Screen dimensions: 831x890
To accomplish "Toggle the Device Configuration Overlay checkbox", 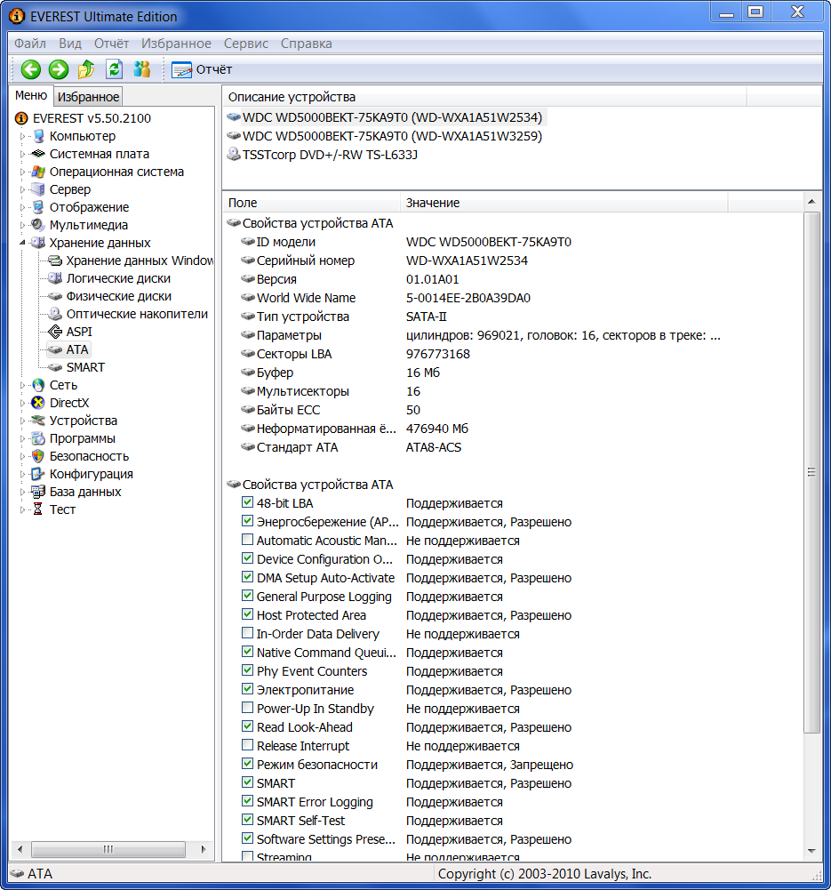I will pos(247,558).
